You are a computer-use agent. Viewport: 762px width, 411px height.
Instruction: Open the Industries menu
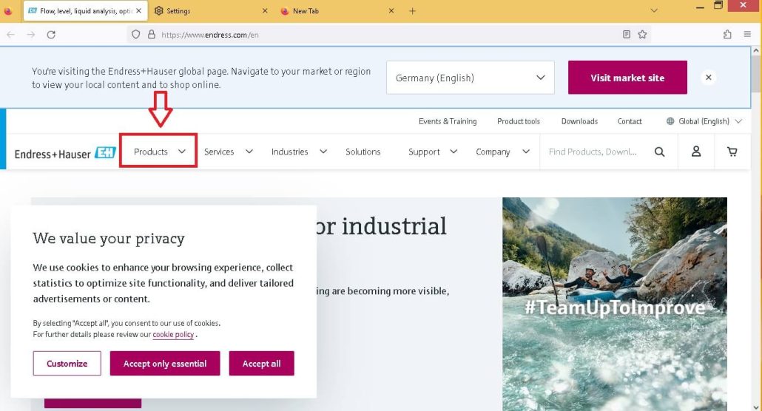pos(290,152)
